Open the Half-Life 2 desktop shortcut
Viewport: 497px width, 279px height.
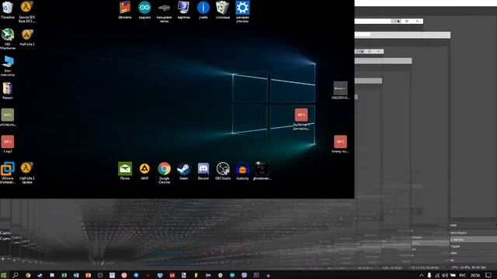(x=27, y=37)
